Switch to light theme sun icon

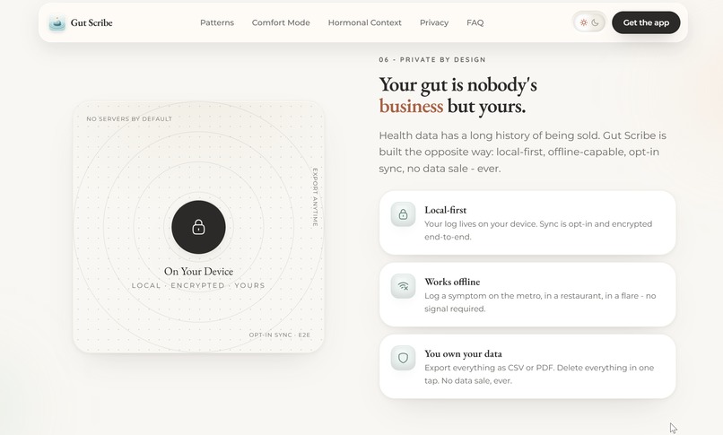click(x=584, y=22)
